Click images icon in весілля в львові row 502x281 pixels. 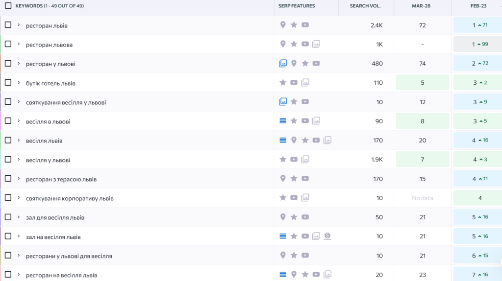coord(316,120)
